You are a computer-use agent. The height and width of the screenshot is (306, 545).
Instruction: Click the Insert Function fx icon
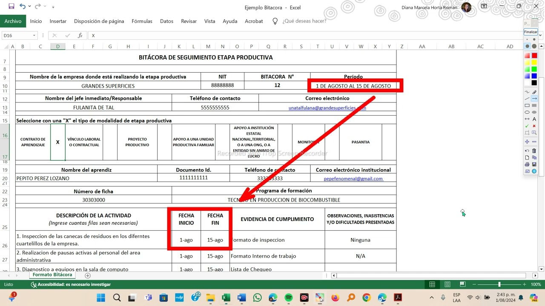(x=80, y=36)
